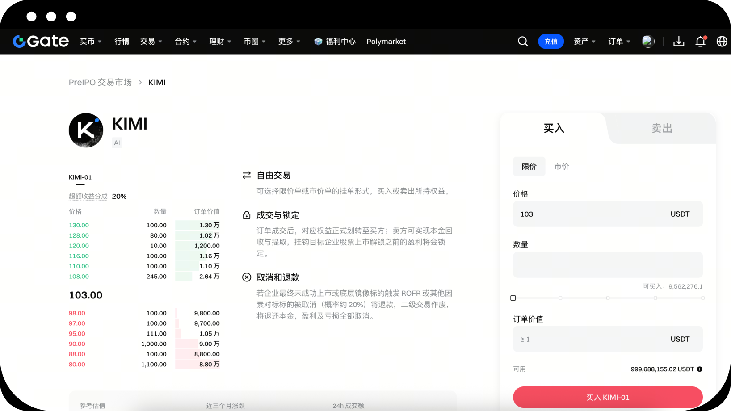This screenshot has width=731, height=411.
Task: Select the 80.00 bid price row
Action: coord(144,365)
